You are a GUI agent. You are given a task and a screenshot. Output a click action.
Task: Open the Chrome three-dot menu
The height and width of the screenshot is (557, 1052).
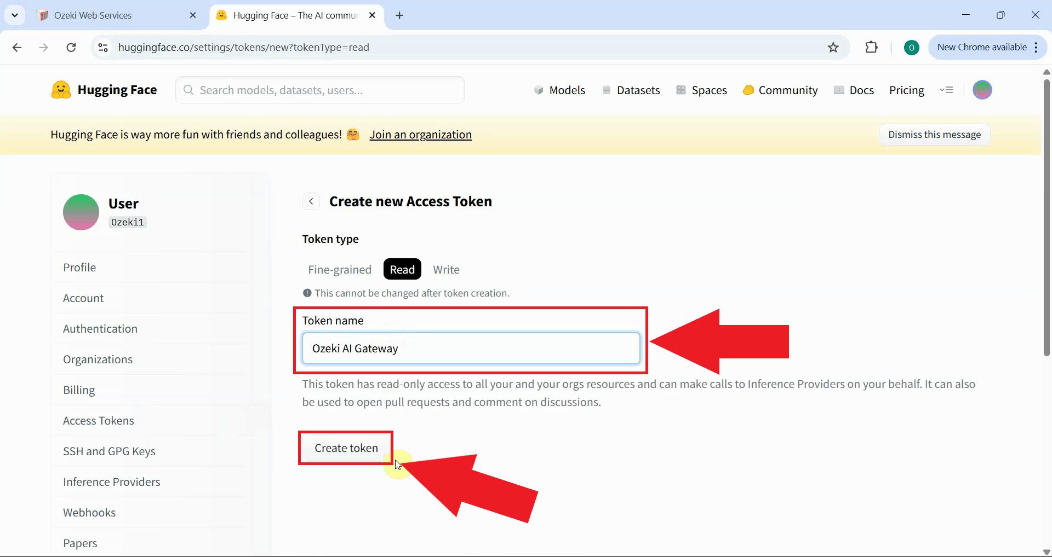pyautogui.click(x=1037, y=47)
